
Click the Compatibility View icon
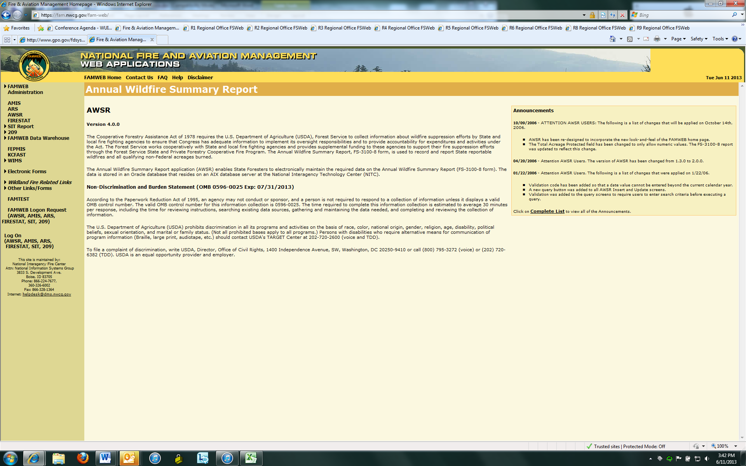[x=603, y=15]
